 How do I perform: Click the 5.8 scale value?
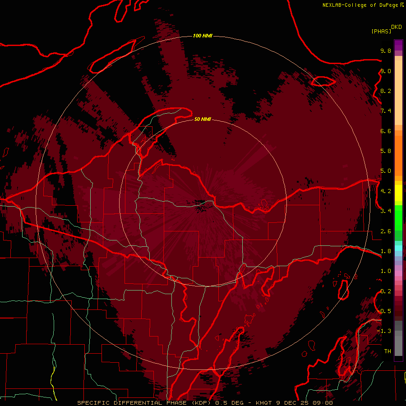(x=386, y=151)
